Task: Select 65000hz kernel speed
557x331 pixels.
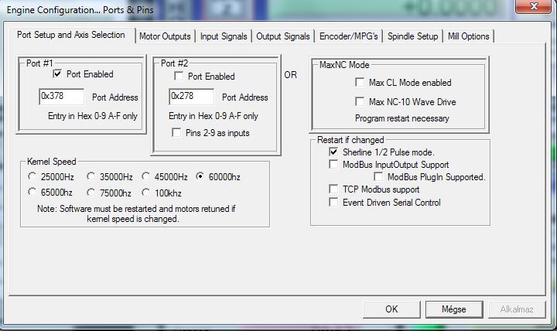Action: 32,192
